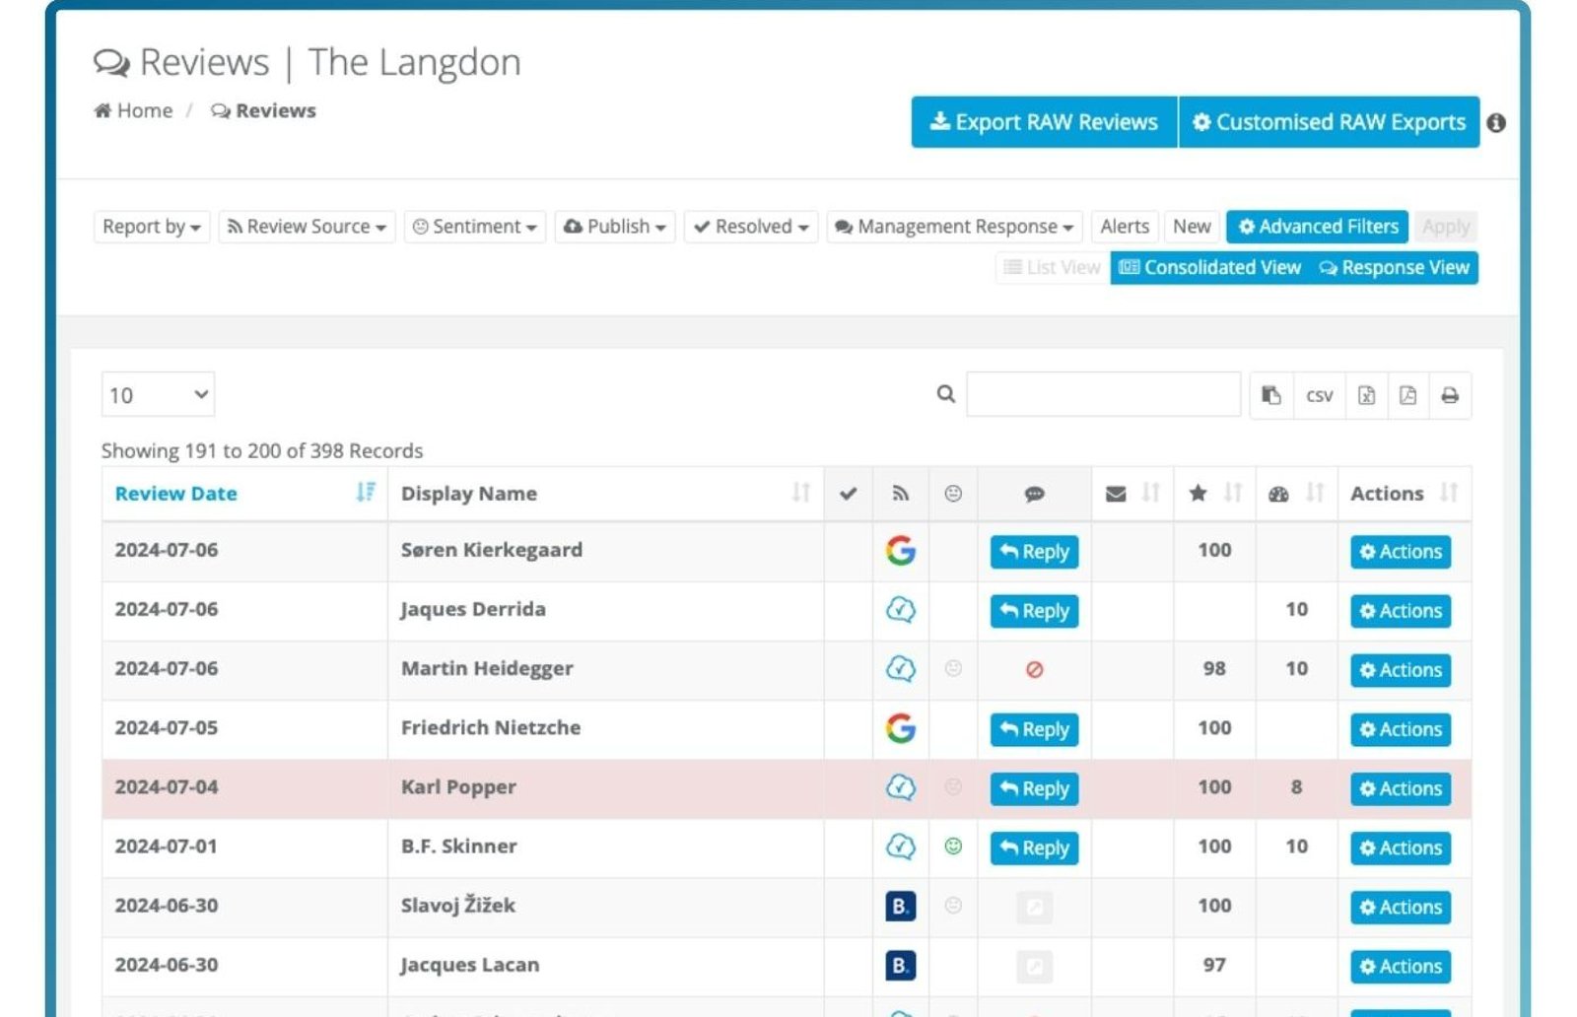
Task: Click the table search input field
Action: pos(1103,394)
